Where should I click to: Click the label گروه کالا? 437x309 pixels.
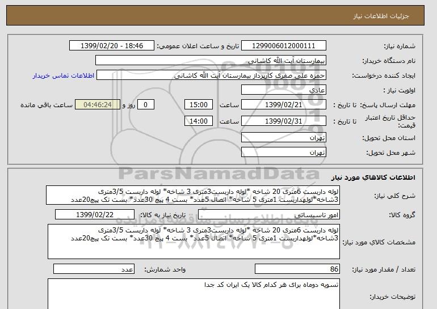tap(402, 215)
